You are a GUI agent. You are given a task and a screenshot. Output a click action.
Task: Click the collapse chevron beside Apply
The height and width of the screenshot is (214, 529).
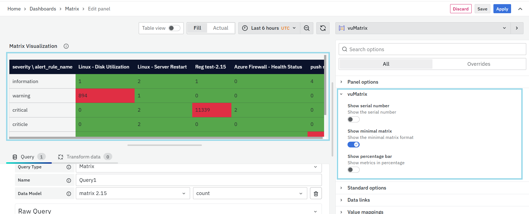[x=520, y=9]
